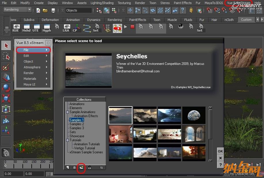Viewport: 264px width, 178px height.
Task: Select the arrow Select tool in the toolbox
Action: pos(6,45)
